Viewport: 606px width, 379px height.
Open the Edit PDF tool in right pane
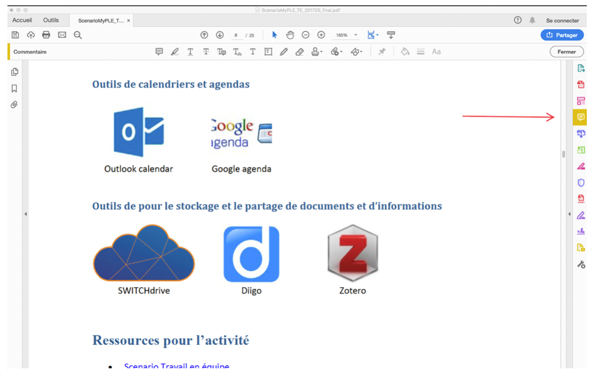coord(581,101)
